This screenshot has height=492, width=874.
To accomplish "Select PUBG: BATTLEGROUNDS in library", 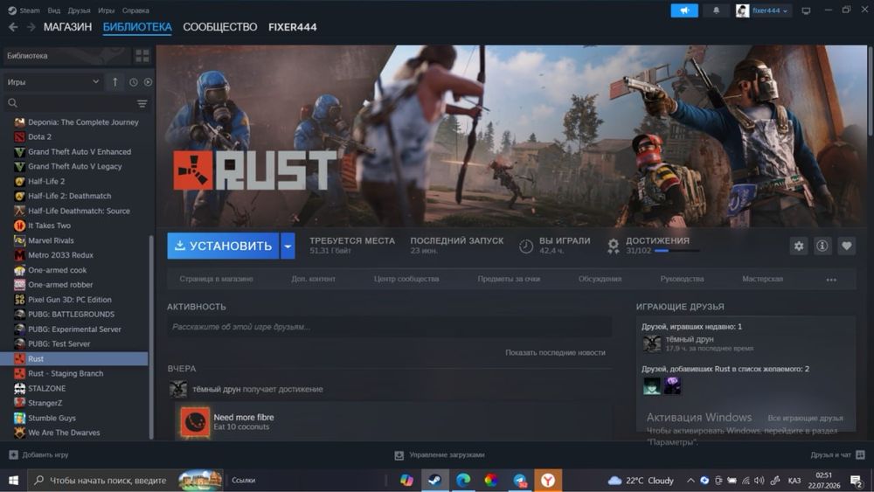I will coord(74,315).
